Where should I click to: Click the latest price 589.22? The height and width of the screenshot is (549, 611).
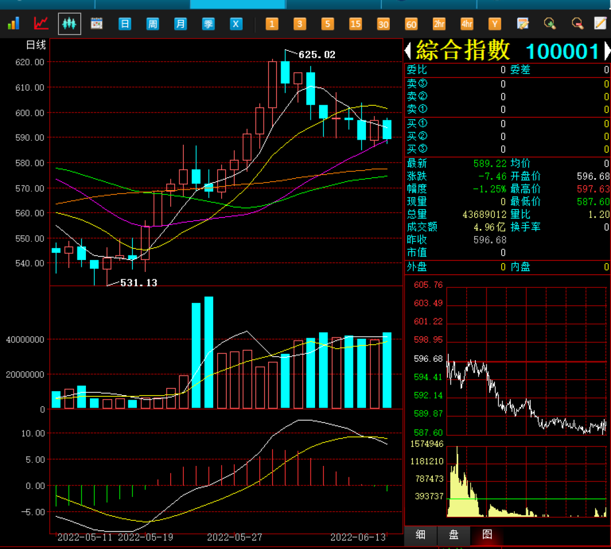tap(490, 163)
